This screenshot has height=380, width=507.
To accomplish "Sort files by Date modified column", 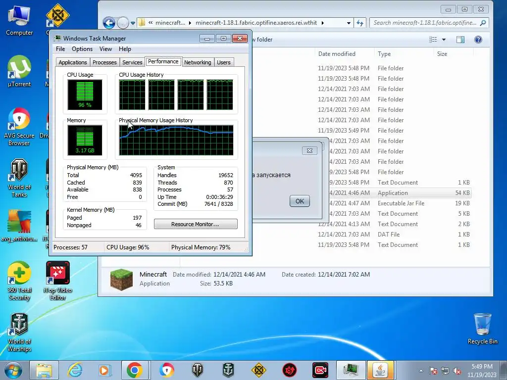I will pos(337,54).
